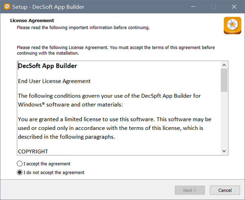Click the license scrollbar thumb
Screen dimensions: 245x200
click(224, 80)
